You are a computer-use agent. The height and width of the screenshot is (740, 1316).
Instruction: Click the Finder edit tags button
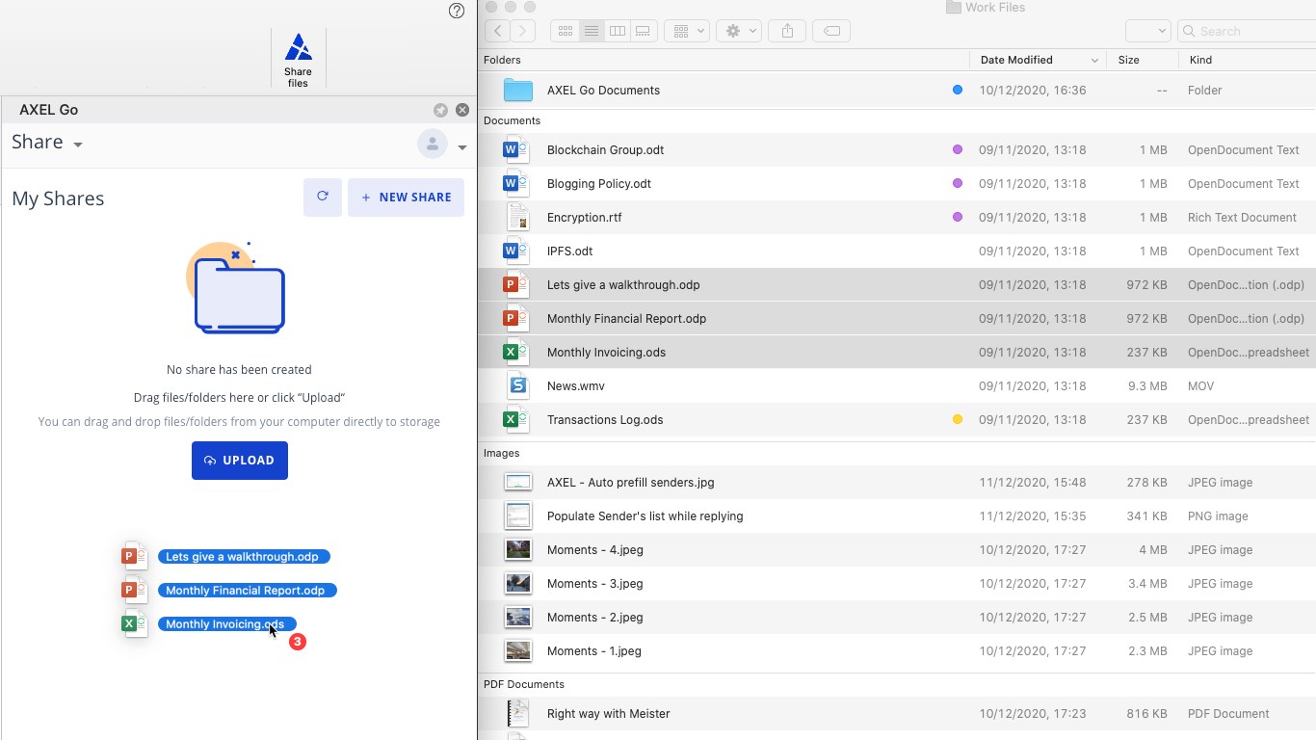pyautogui.click(x=831, y=31)
